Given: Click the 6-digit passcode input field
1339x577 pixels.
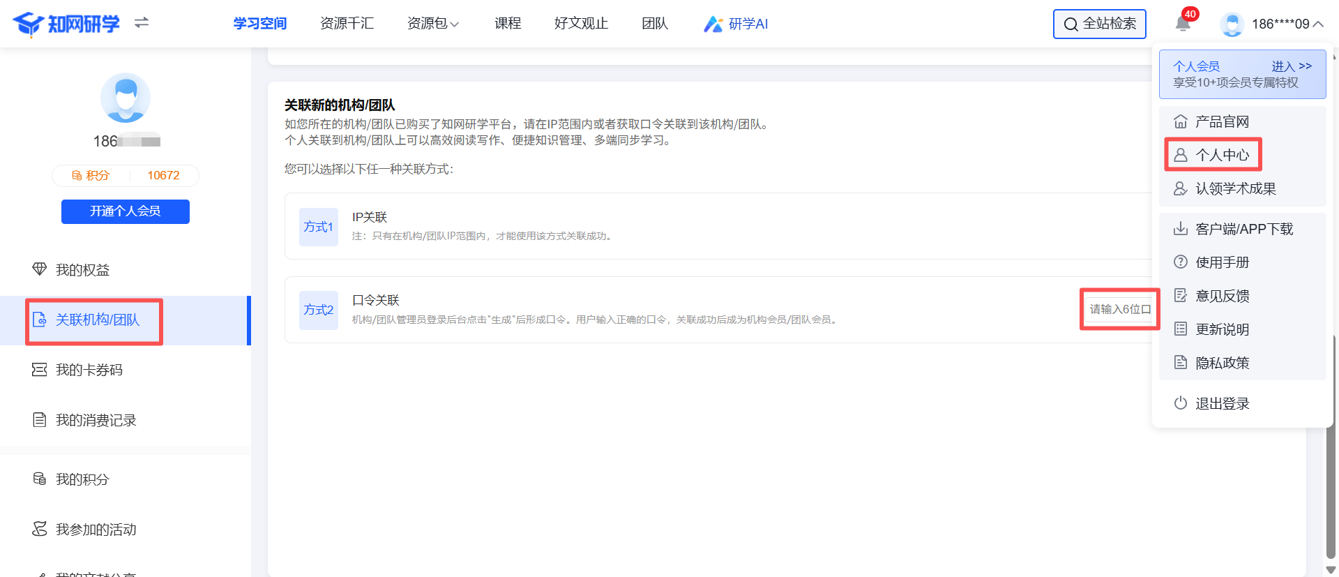Looking at the screenshot, I should 1119,309.
